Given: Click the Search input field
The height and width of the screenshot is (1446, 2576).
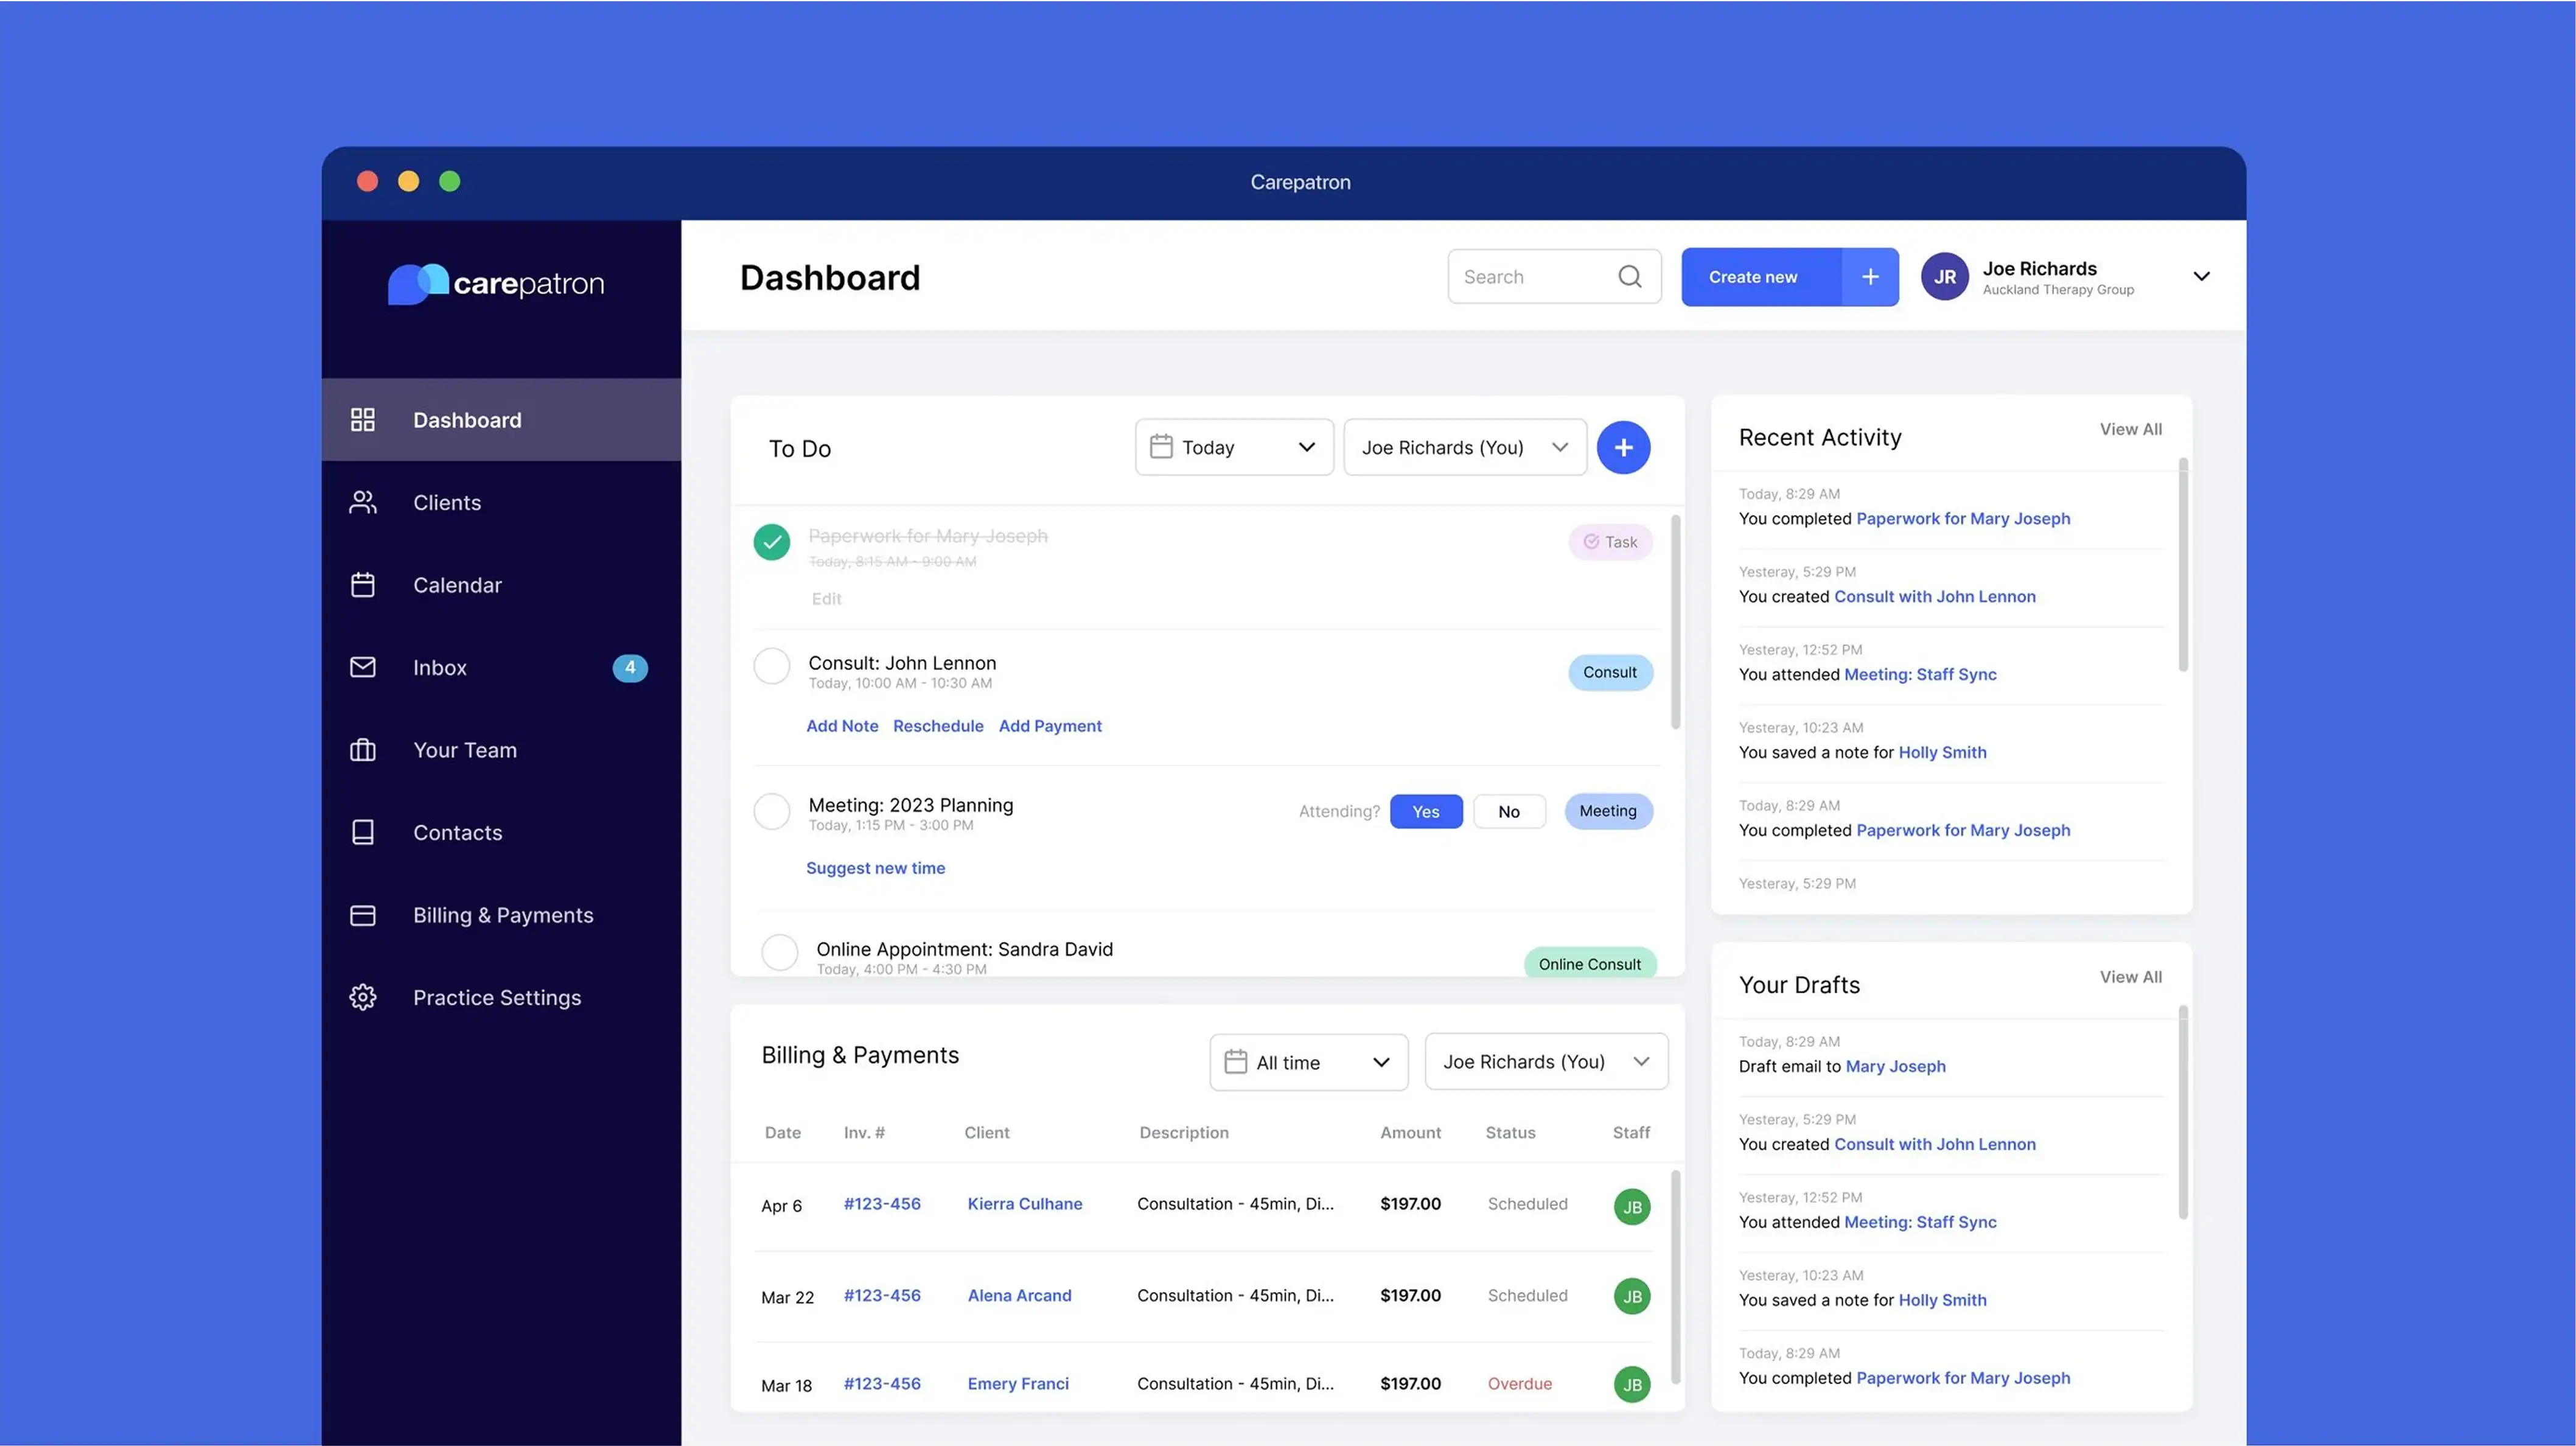Looking at the screenshot, I should pyautogui.click(x=1554, y=277).
